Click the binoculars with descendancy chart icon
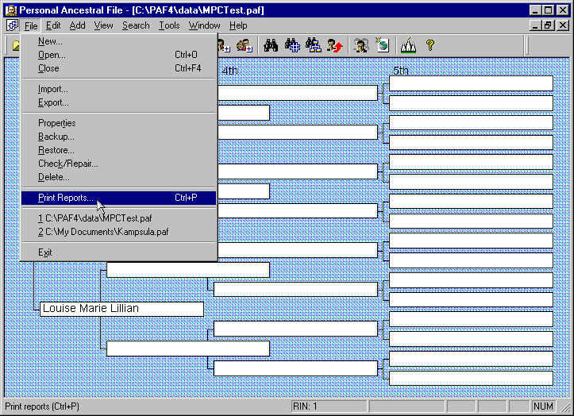This screenshot has height=416, width=574. (313, 45)
